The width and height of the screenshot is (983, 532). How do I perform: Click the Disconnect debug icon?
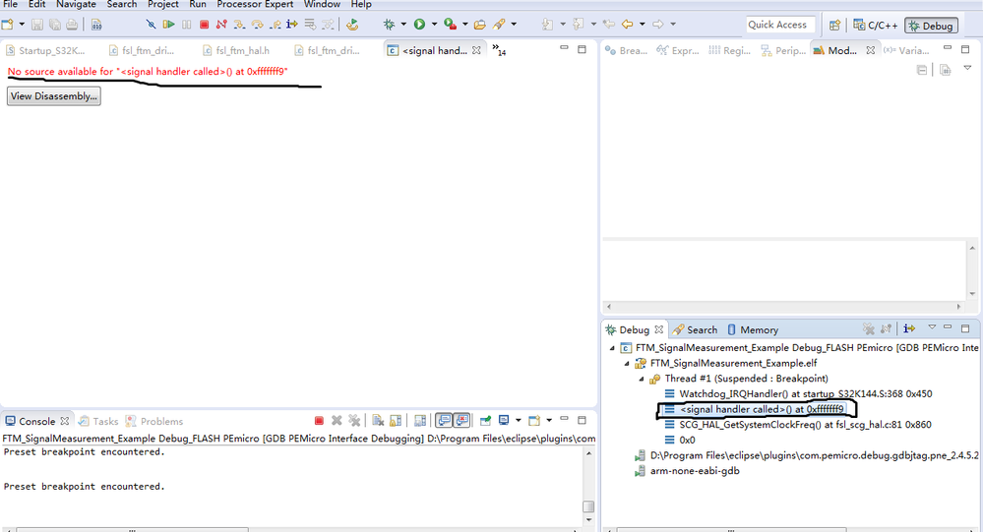tap(221, 25)
